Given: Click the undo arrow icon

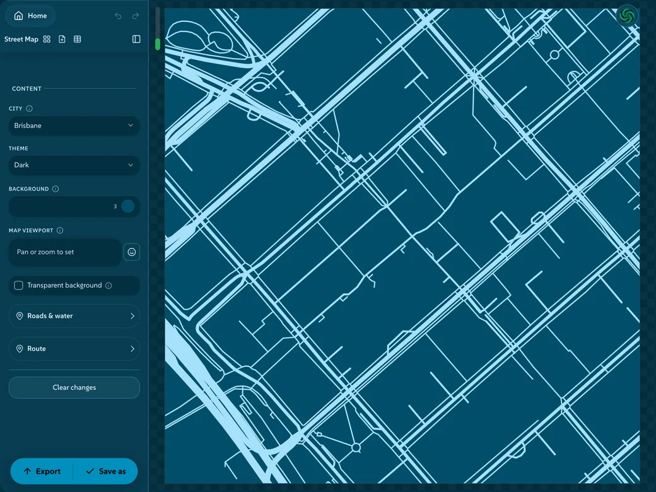Looking at the screenshot, I should coord(118,16).
